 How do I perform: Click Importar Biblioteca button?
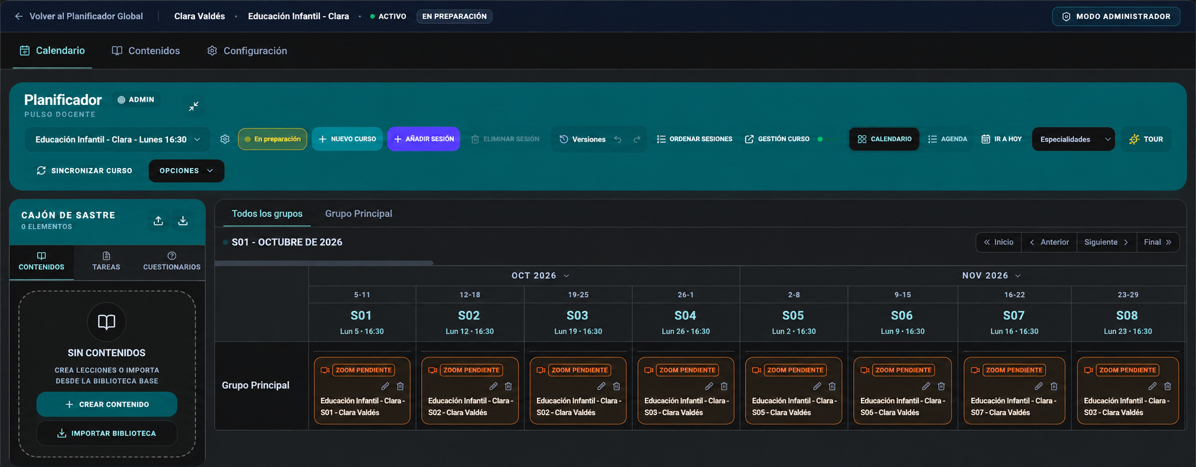[107, 434]
